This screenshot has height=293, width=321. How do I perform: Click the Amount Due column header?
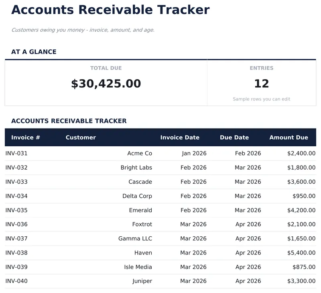288,137
